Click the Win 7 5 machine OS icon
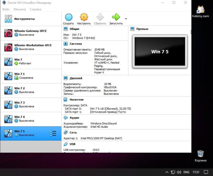 click(x=8, y=134)
